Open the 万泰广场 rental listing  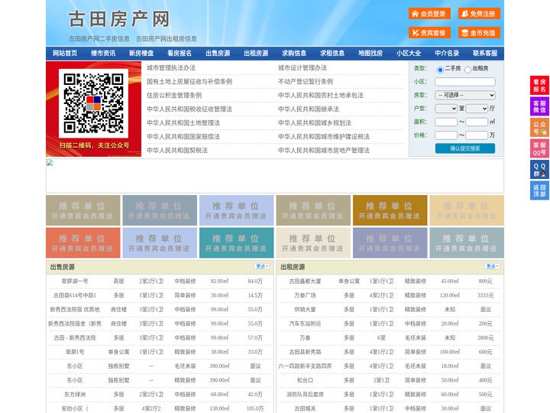coord(305,295)
